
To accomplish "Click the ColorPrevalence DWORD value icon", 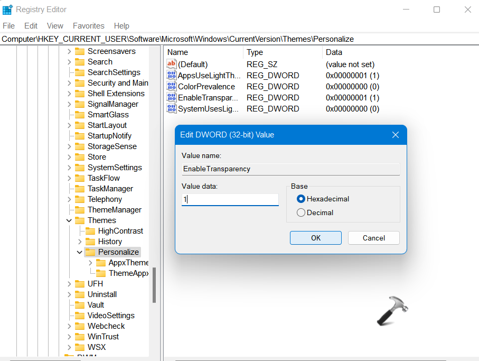I will [x=172, y=87].
